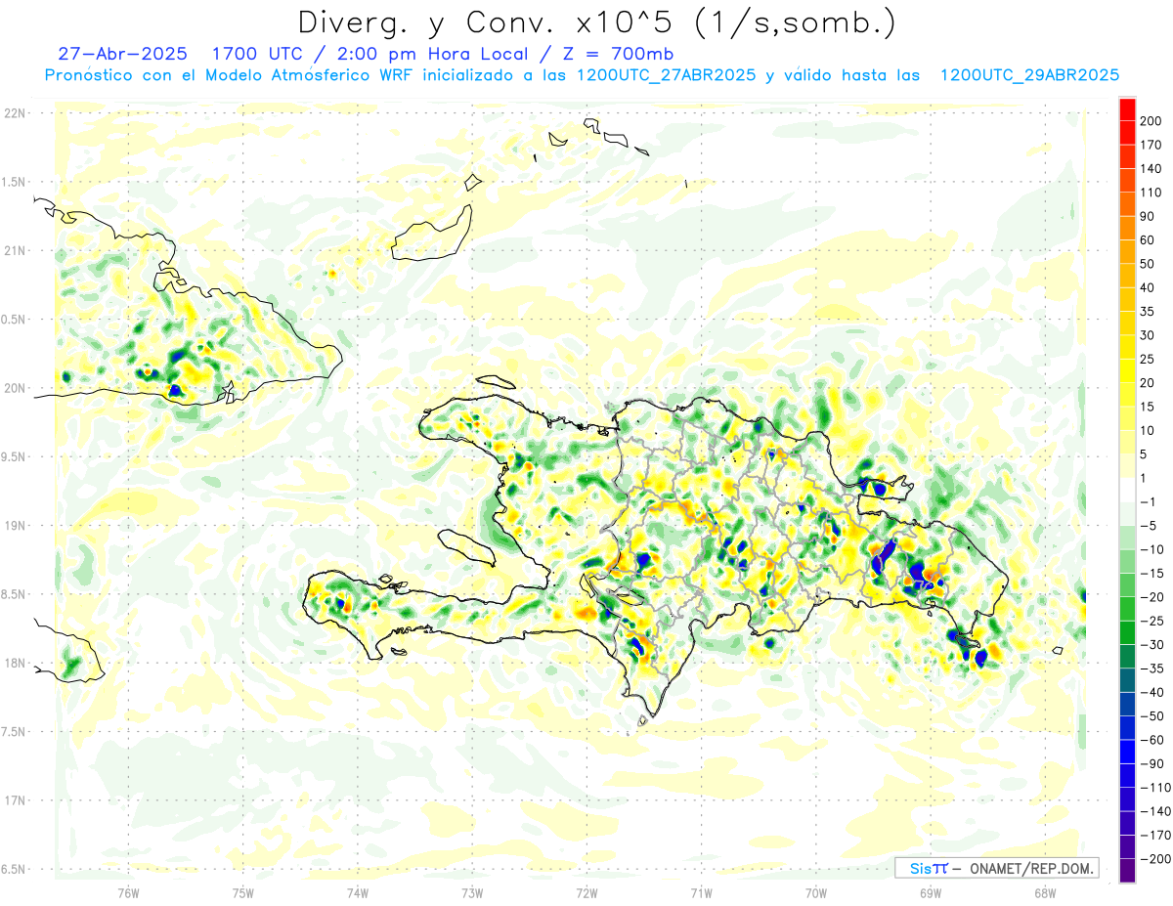
Task: Click the dark purple swatch below -200
Action: pos(1127,871)
